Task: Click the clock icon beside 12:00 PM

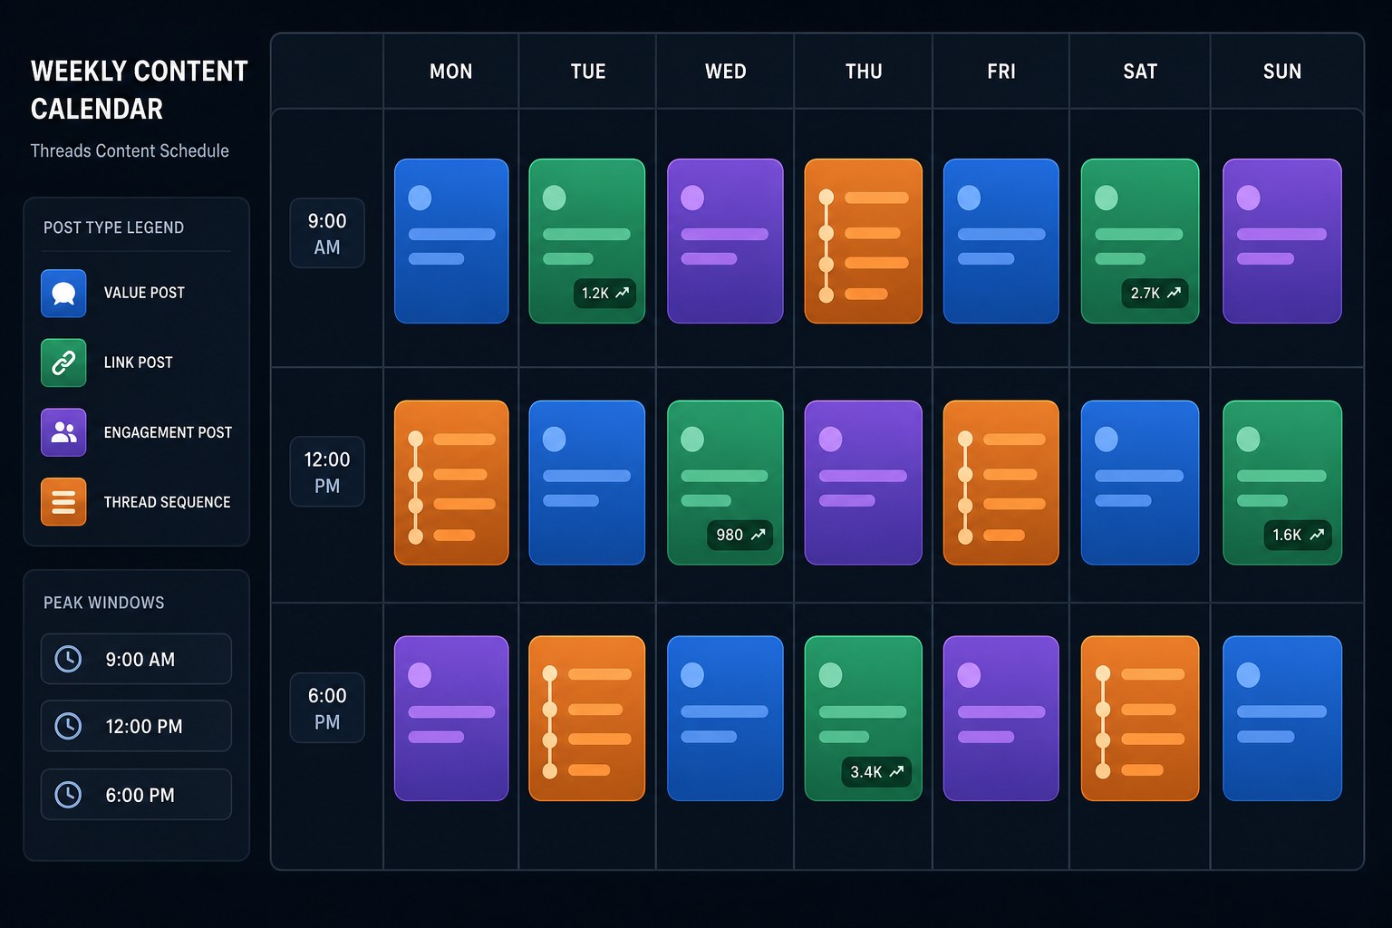Action: pyautogui.click(x=68, y=726)
